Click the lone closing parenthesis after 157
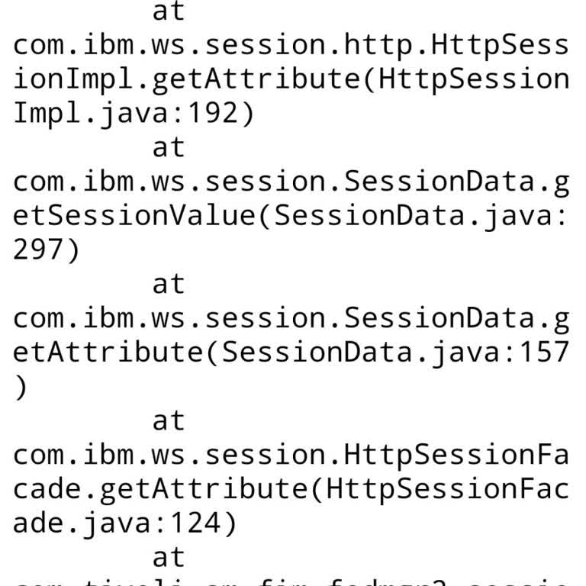Viewport: 586px width, 586px height. click(x=21, y=388)
